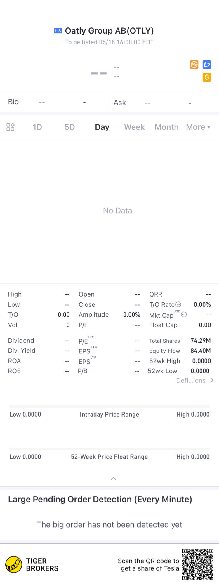Collapse the stats panel with up chevron

point(114,478)
